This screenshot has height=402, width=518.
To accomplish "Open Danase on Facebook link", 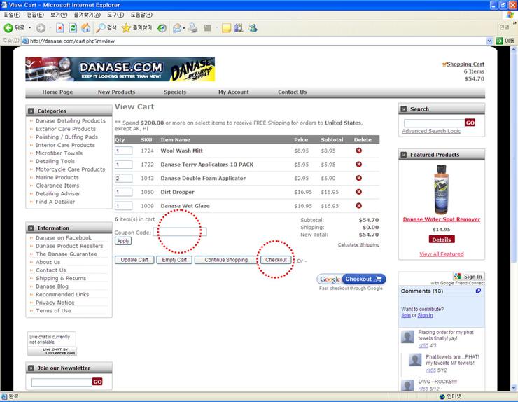I will [64, 237].
